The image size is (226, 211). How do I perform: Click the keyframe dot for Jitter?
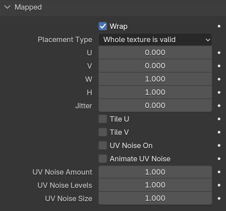[x=219, y=106]
